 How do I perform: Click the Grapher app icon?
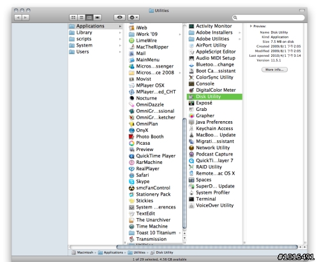coord(191,116)
